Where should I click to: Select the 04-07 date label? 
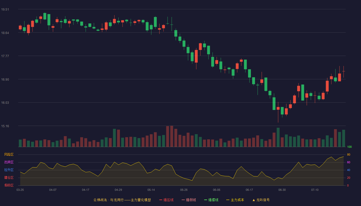coord(53,190)
